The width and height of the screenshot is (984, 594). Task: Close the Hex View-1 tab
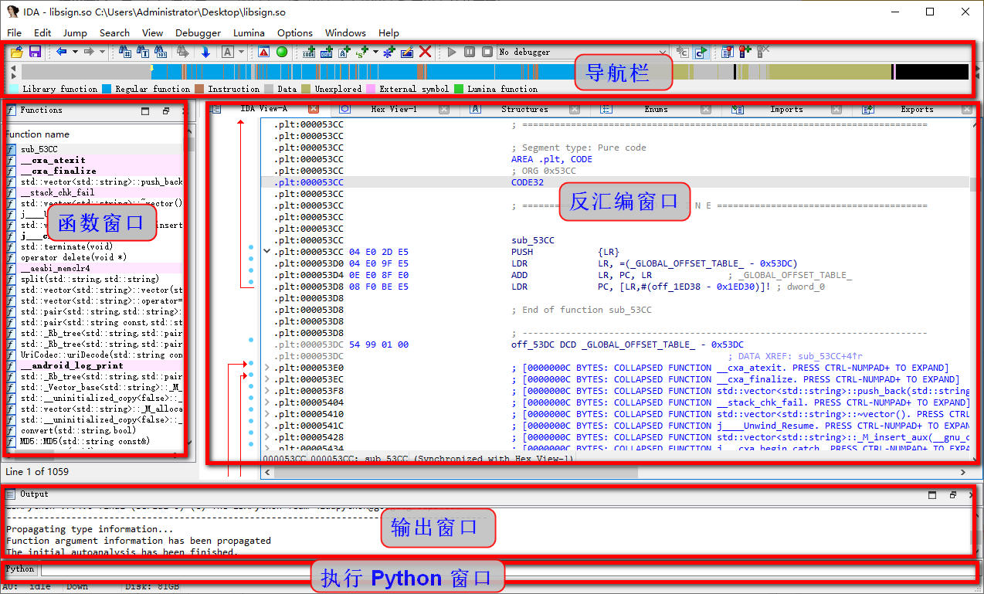[444, 109]
